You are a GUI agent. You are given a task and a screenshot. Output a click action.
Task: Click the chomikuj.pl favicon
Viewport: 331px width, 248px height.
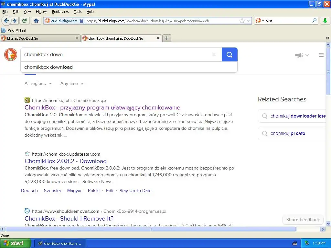tap(27, 100)
